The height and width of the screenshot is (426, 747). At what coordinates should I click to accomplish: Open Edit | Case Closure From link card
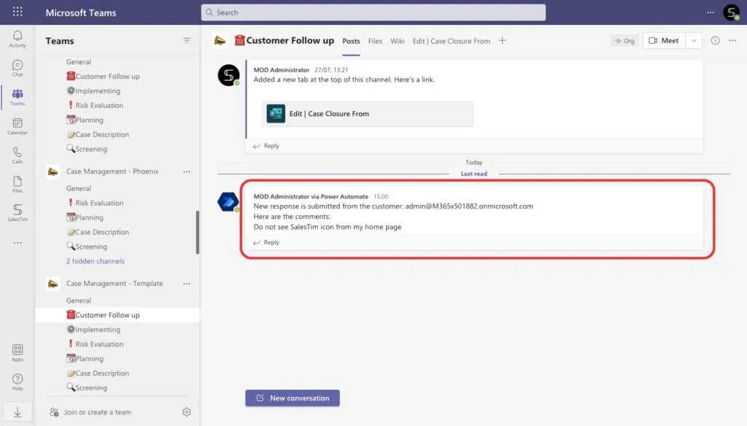coord(368,114)
